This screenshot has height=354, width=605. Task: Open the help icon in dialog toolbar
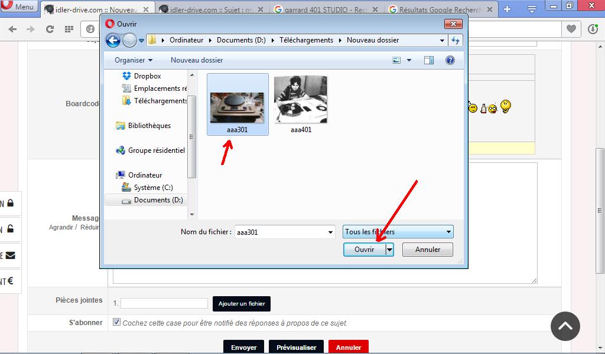tap(450, 60)
